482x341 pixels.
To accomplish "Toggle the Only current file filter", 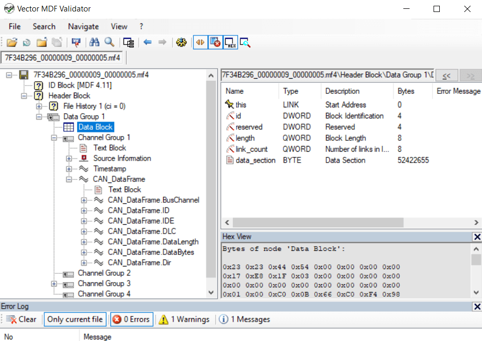I will tap(75, 320).
